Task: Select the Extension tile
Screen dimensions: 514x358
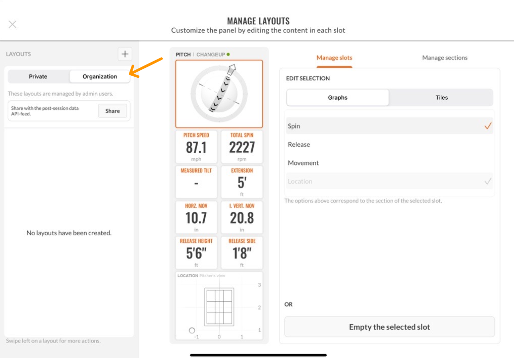Action: [x=242, y=182]
